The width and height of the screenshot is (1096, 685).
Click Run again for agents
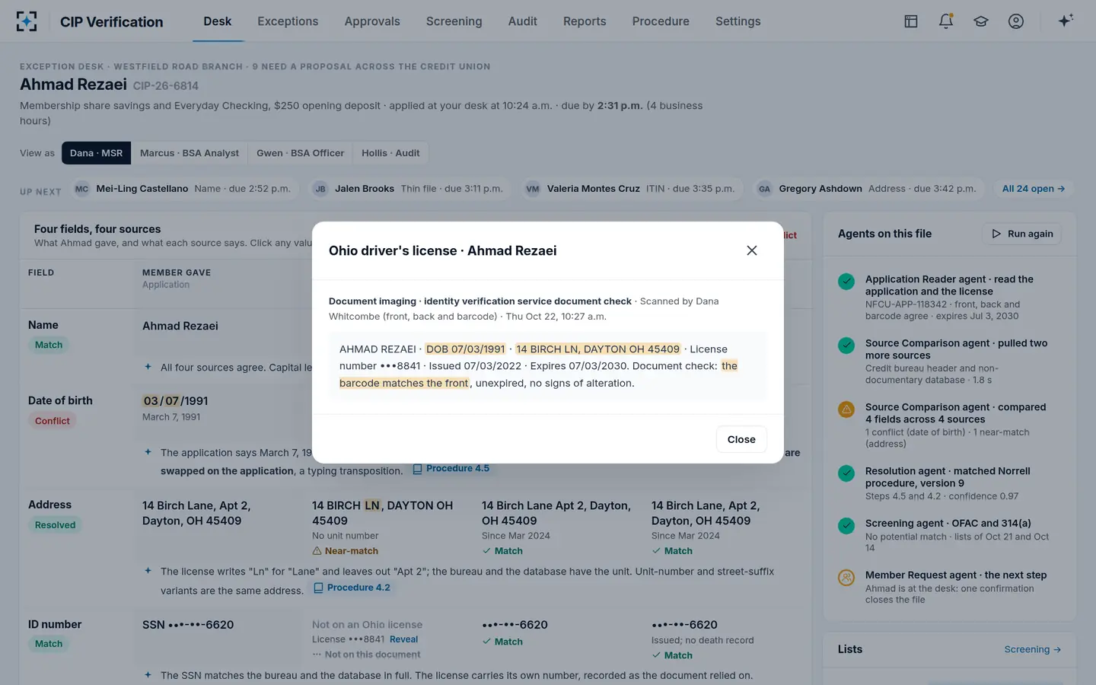click(x=1022, y=234)
